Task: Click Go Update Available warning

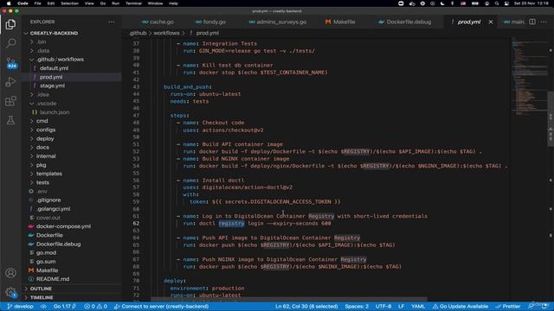Action: coord(460,307)
